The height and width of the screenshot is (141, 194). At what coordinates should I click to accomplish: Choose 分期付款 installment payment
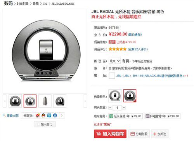(x=139, y=134)
